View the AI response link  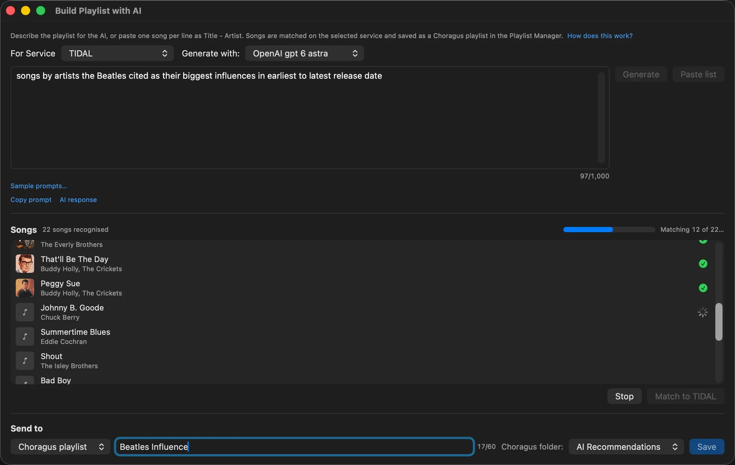tap(78, 200)
